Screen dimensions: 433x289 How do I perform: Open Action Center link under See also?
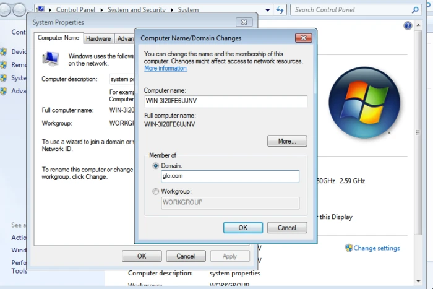(19, 238)
